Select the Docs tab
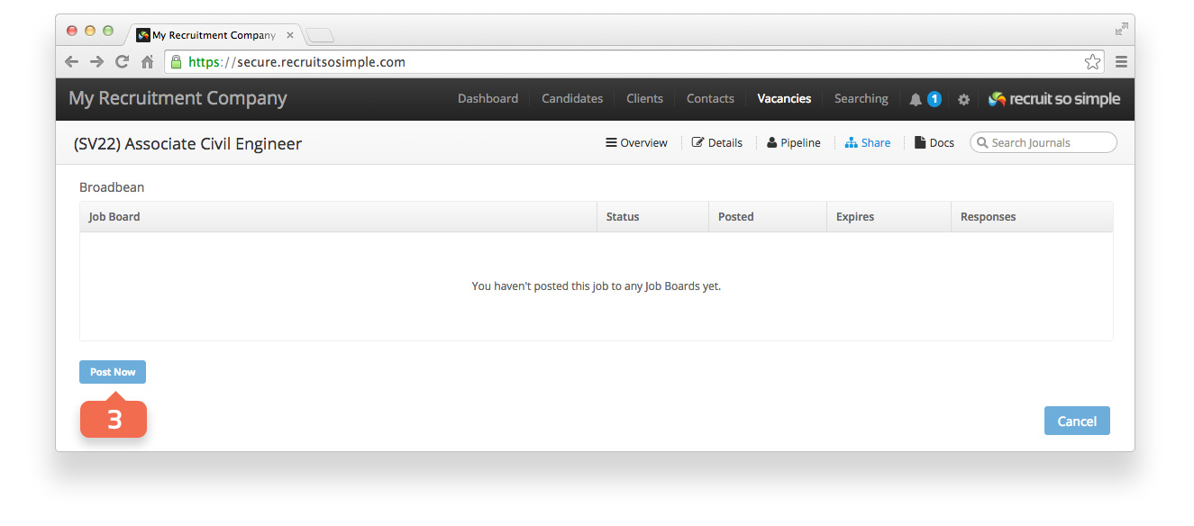This screenshot has height=526, width=1194. (x=934, y=142)
